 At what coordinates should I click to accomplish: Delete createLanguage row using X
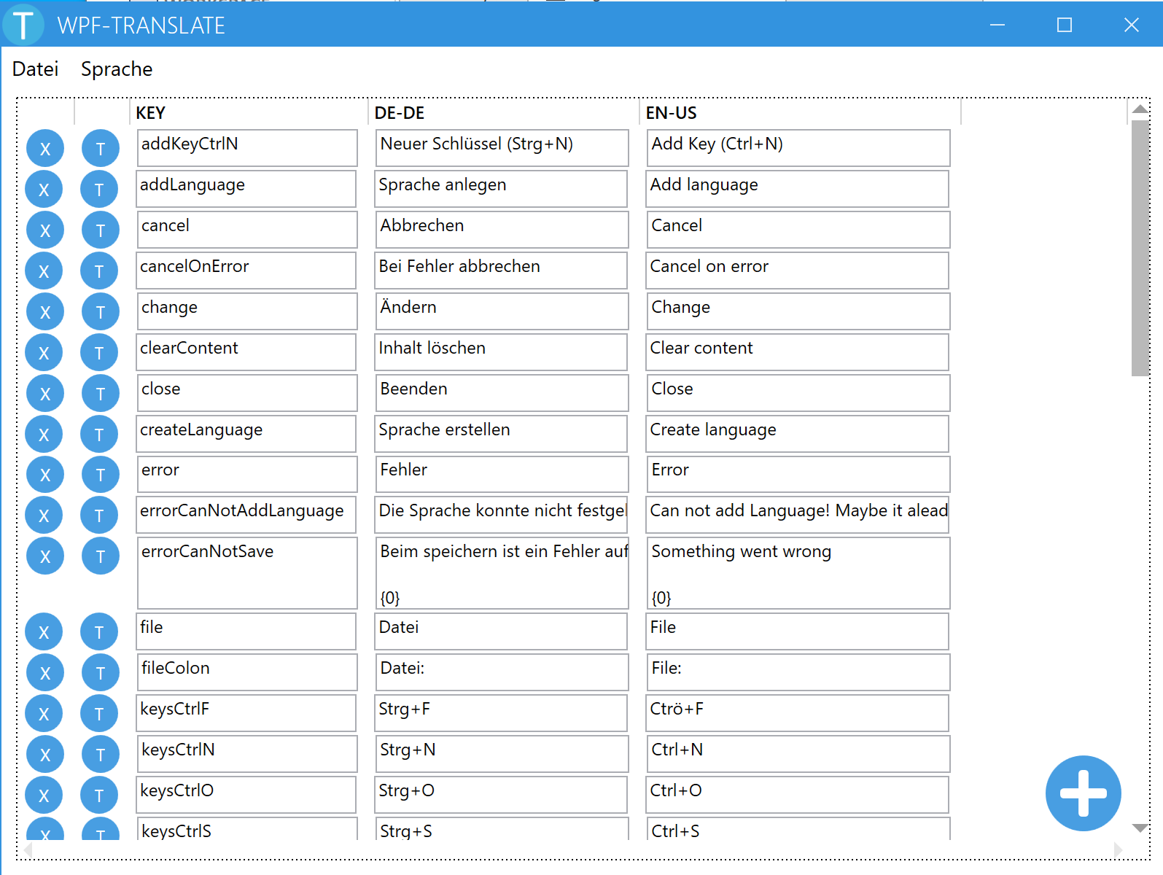[44, 435]
